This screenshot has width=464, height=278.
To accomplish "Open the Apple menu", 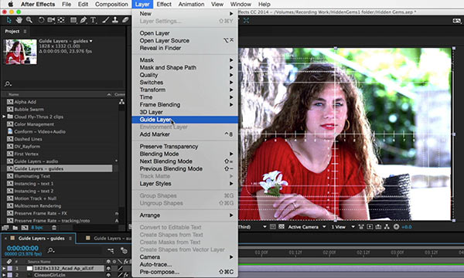I will (x=10, y=4).
